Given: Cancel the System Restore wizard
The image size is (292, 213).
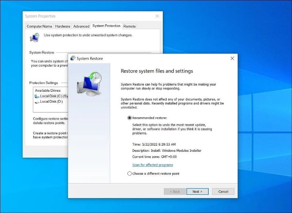Looking at the screenshot, I should point(223,191).
